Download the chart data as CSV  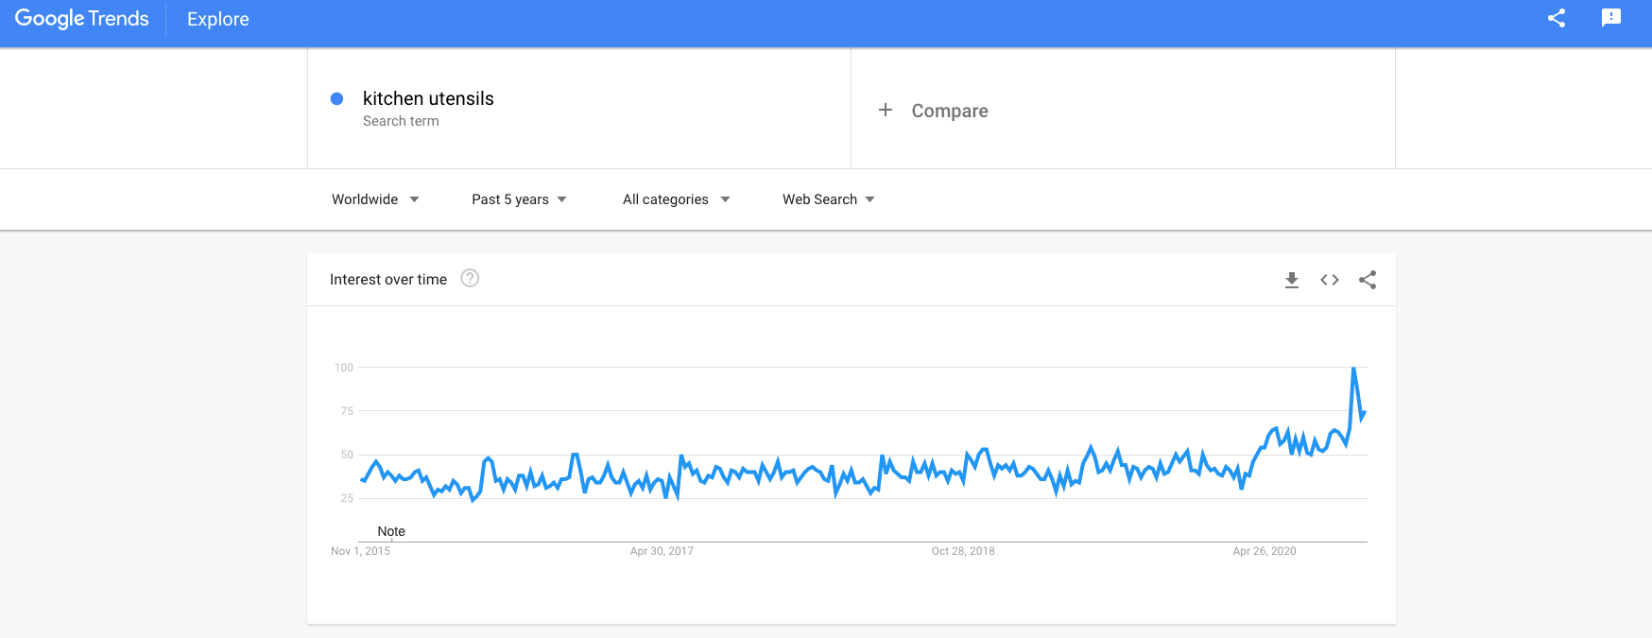(1291, 280)
